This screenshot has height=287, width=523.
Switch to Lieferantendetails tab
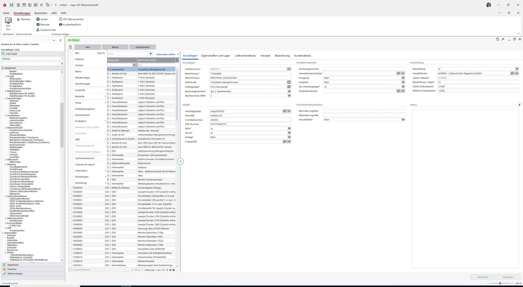pyautogui.click(x=245, y=56)
